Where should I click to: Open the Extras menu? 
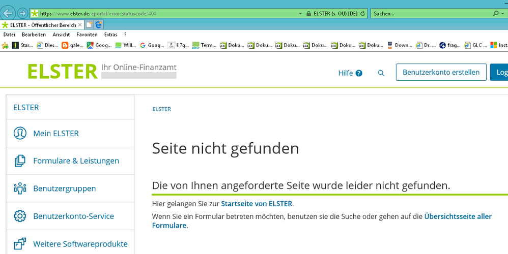tap(110, 35)
